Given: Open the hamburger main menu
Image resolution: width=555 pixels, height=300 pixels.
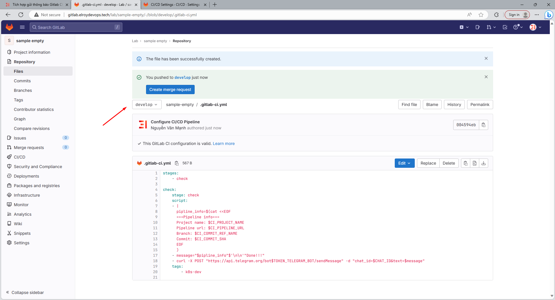Looking at the screenshot, I should click(x=22, y=27).
